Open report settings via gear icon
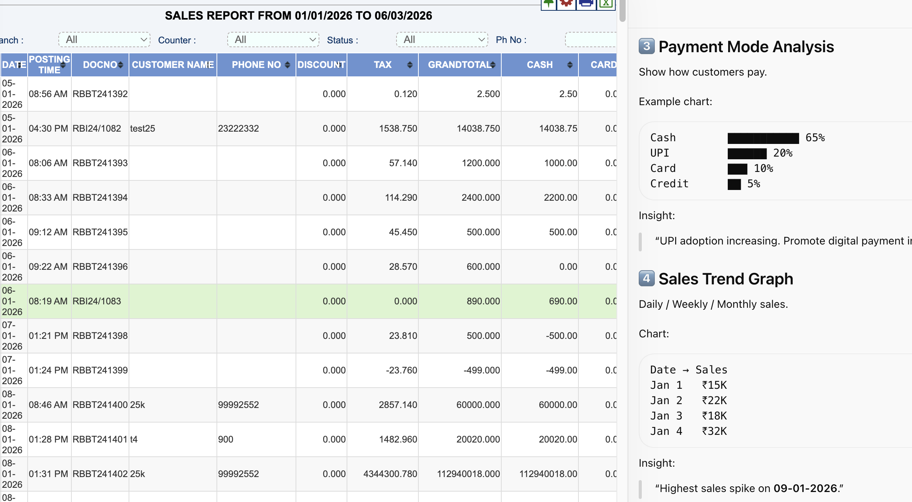This screenshot has width=912, height=502. [x=566, y=4]
